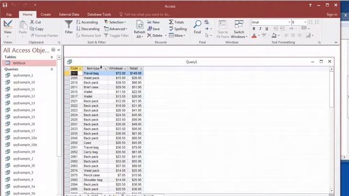Run Spelling check
349x196 pixels.
click(178, 29)
